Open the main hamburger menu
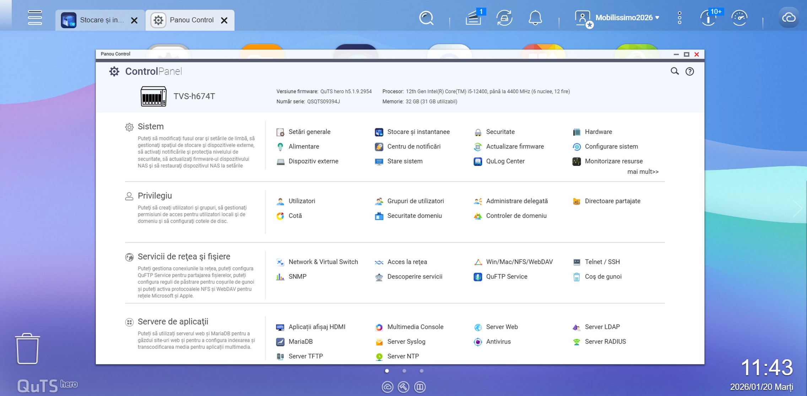This screenshot has width=807, height=396. point(35,17)
